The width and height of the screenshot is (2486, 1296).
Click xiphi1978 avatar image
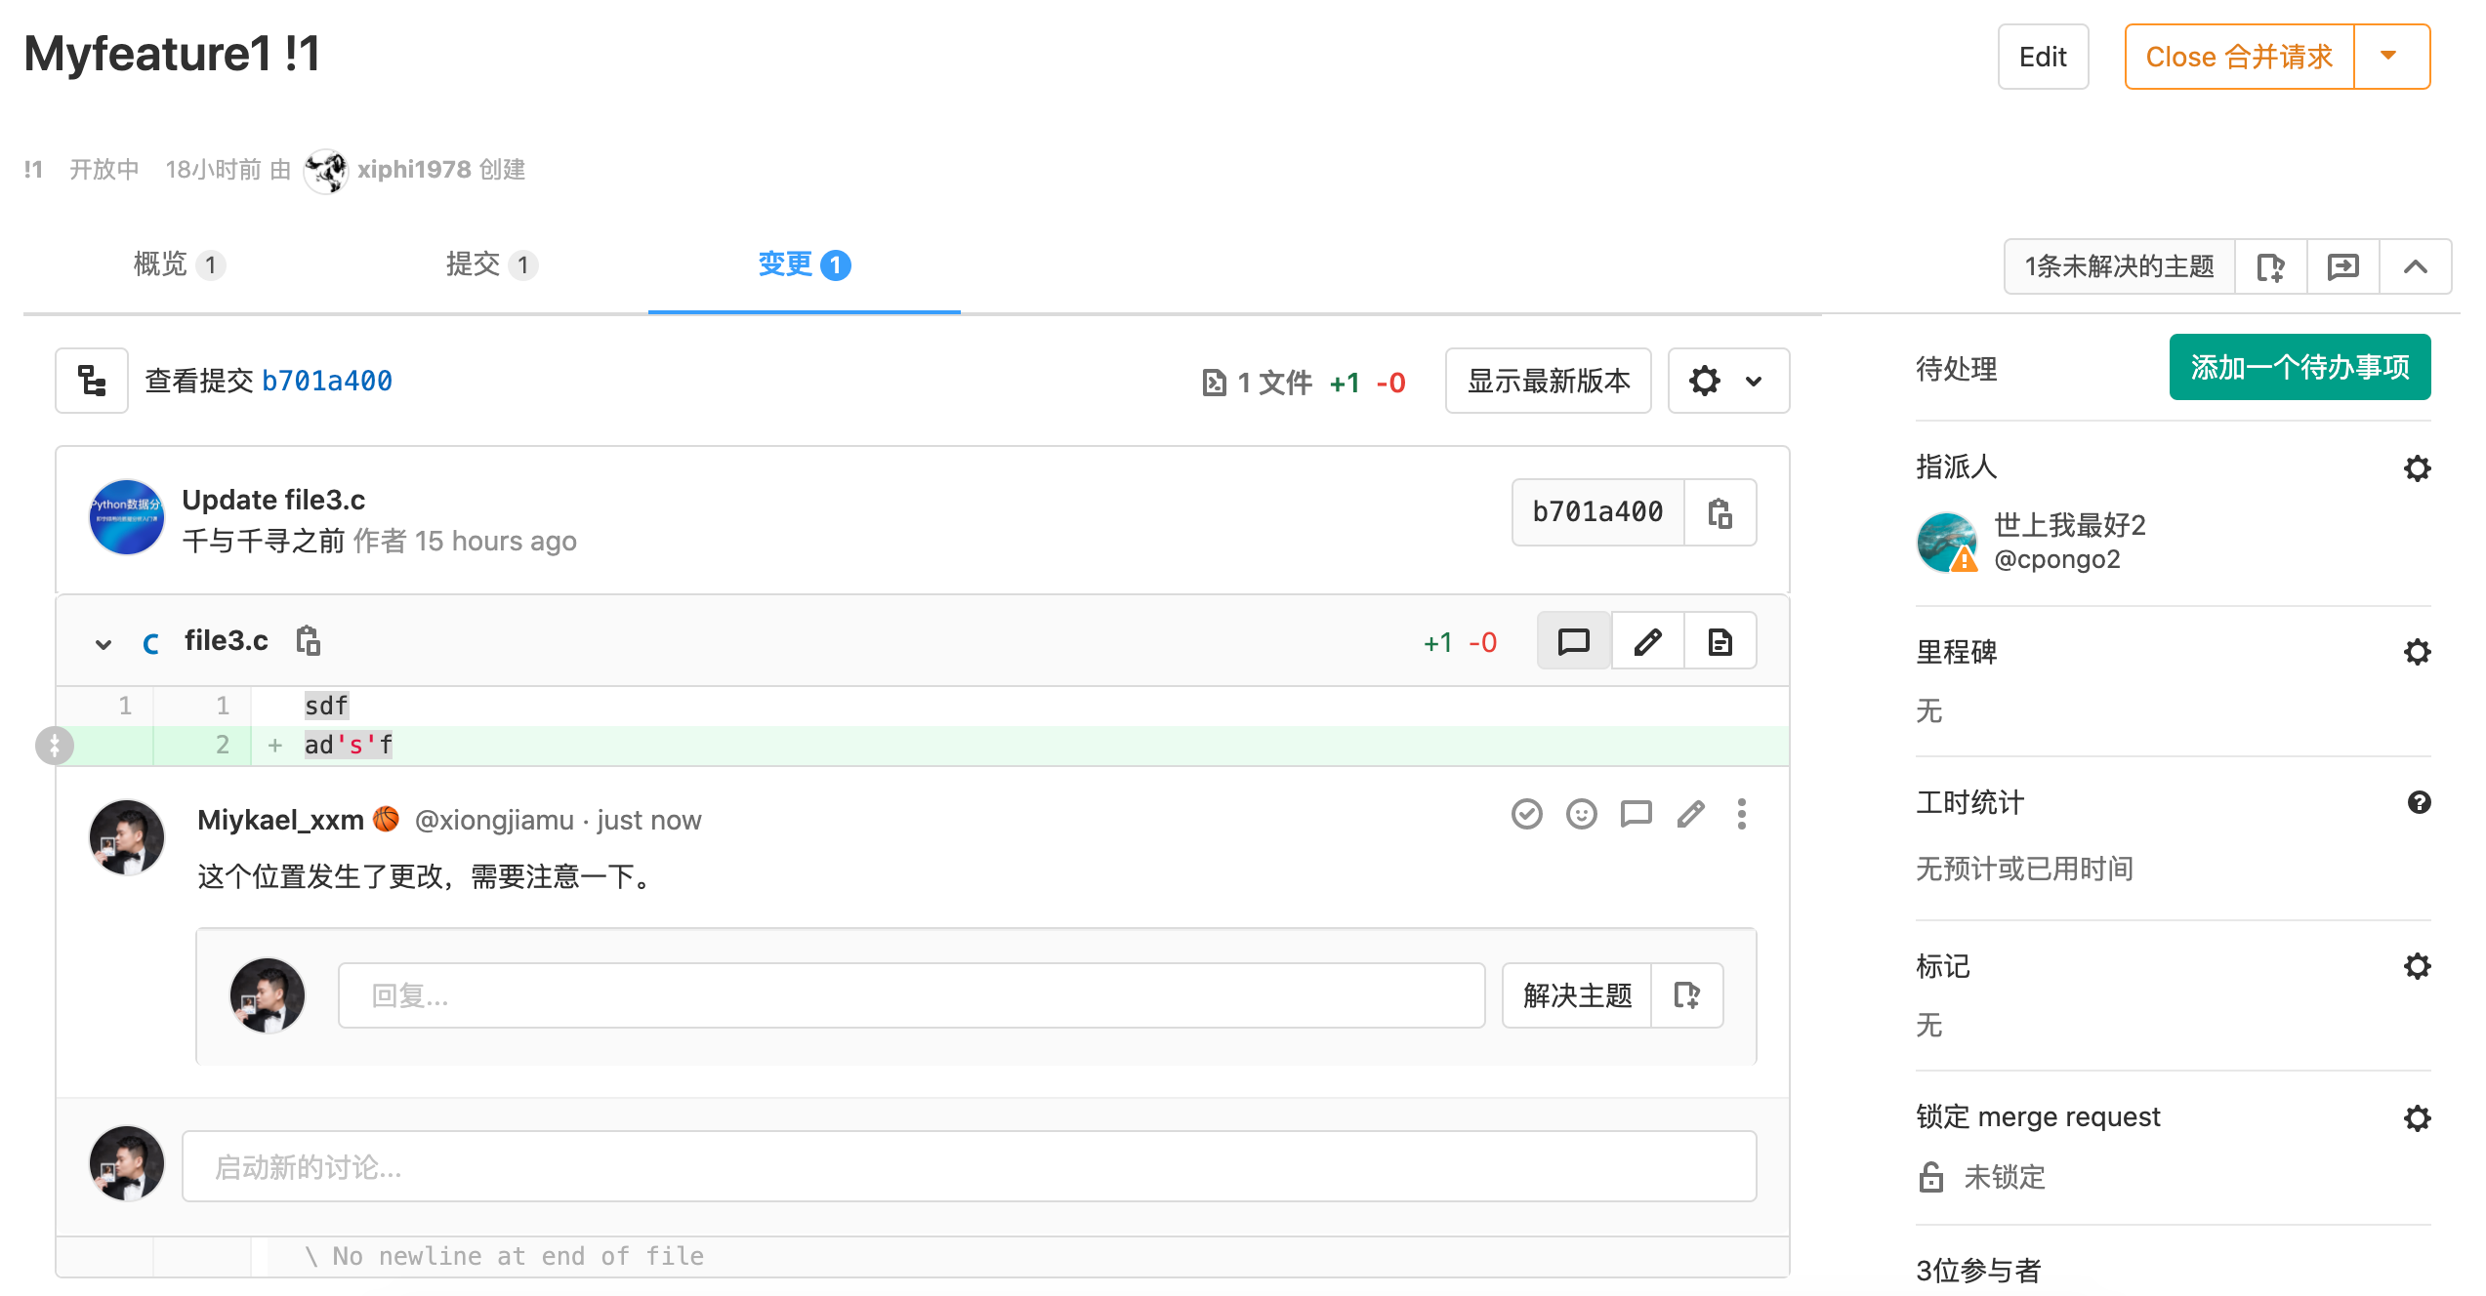[325, 172]
